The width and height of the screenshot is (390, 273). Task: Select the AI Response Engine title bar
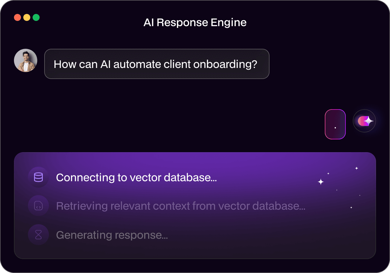pos(195,22)
